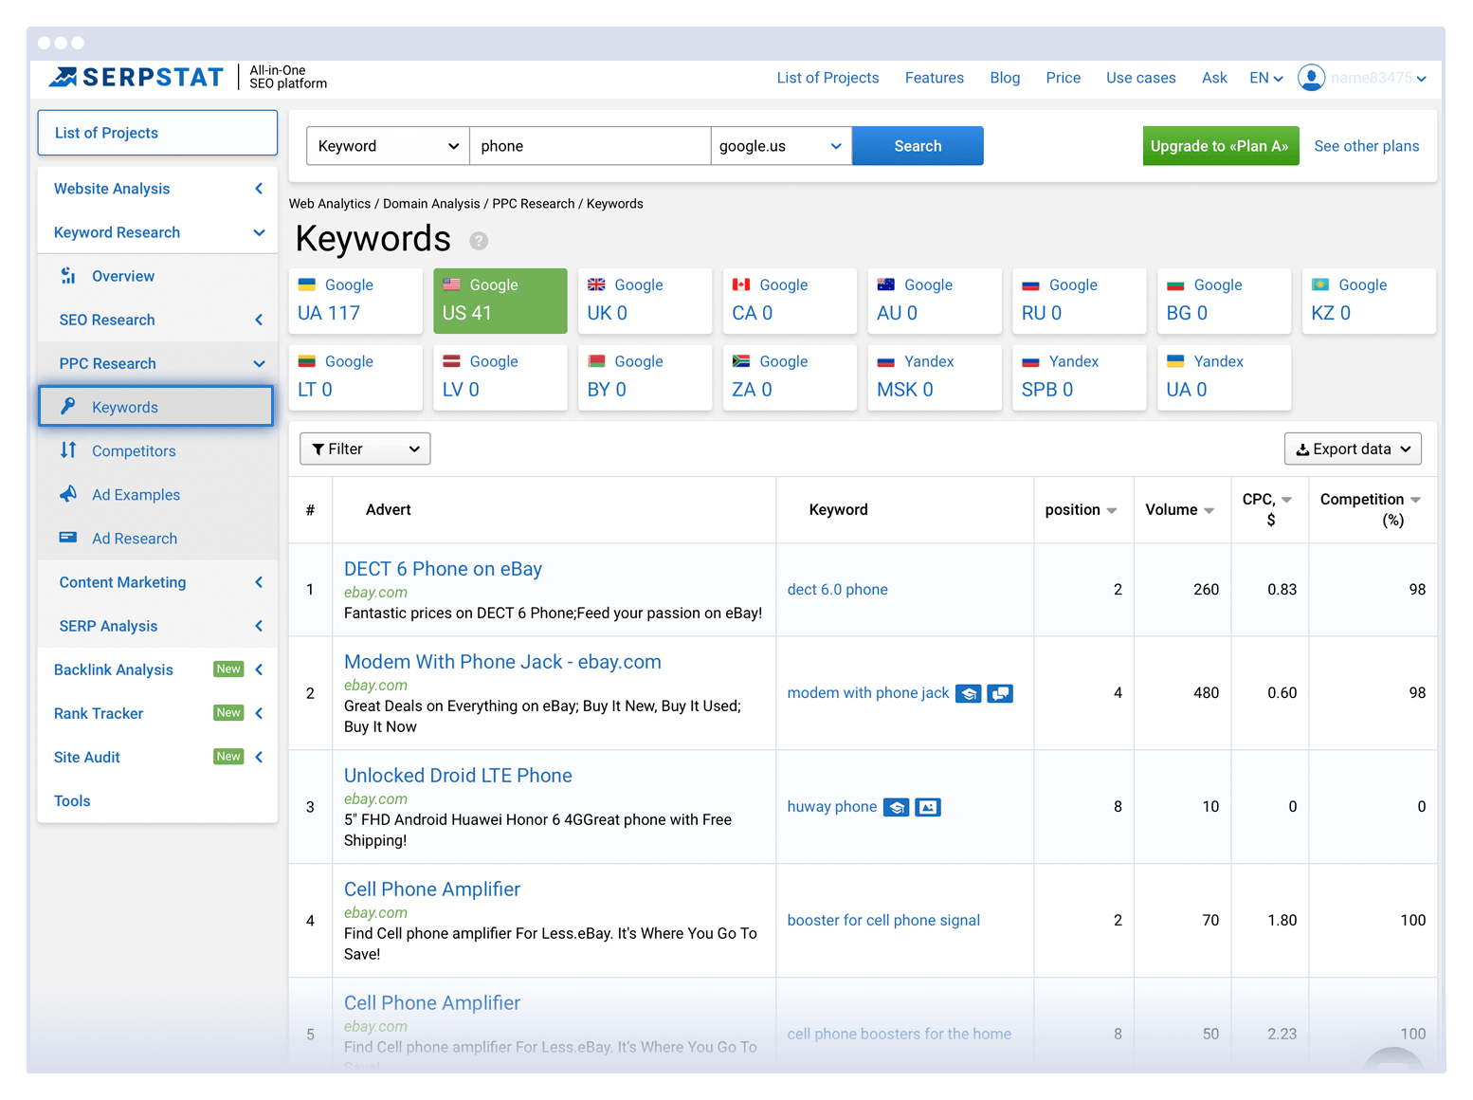Open List of Projects in top navigation

pos(827,78)
